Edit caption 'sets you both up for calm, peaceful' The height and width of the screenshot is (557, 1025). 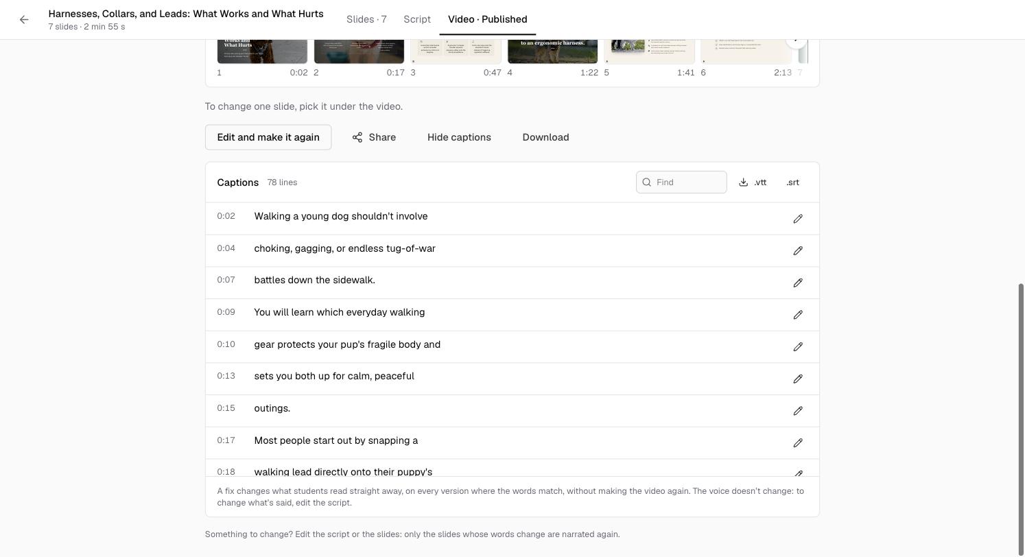tap(798, 379)
